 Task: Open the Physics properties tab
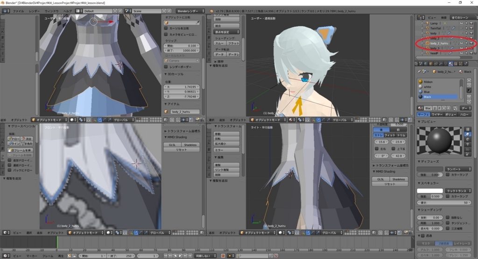point(465,63)
